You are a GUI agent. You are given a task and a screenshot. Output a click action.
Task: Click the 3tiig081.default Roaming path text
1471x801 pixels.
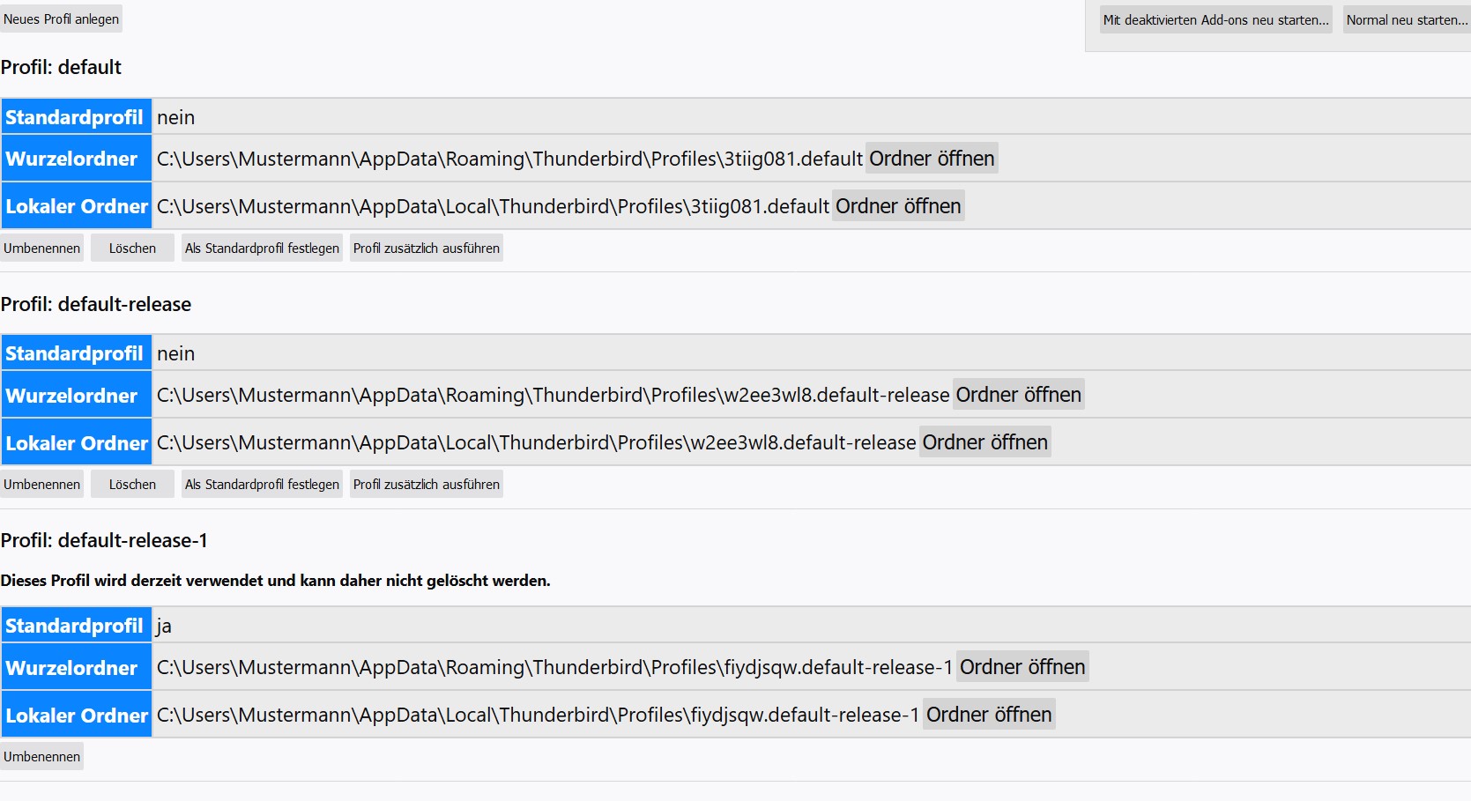coord(509,159)
